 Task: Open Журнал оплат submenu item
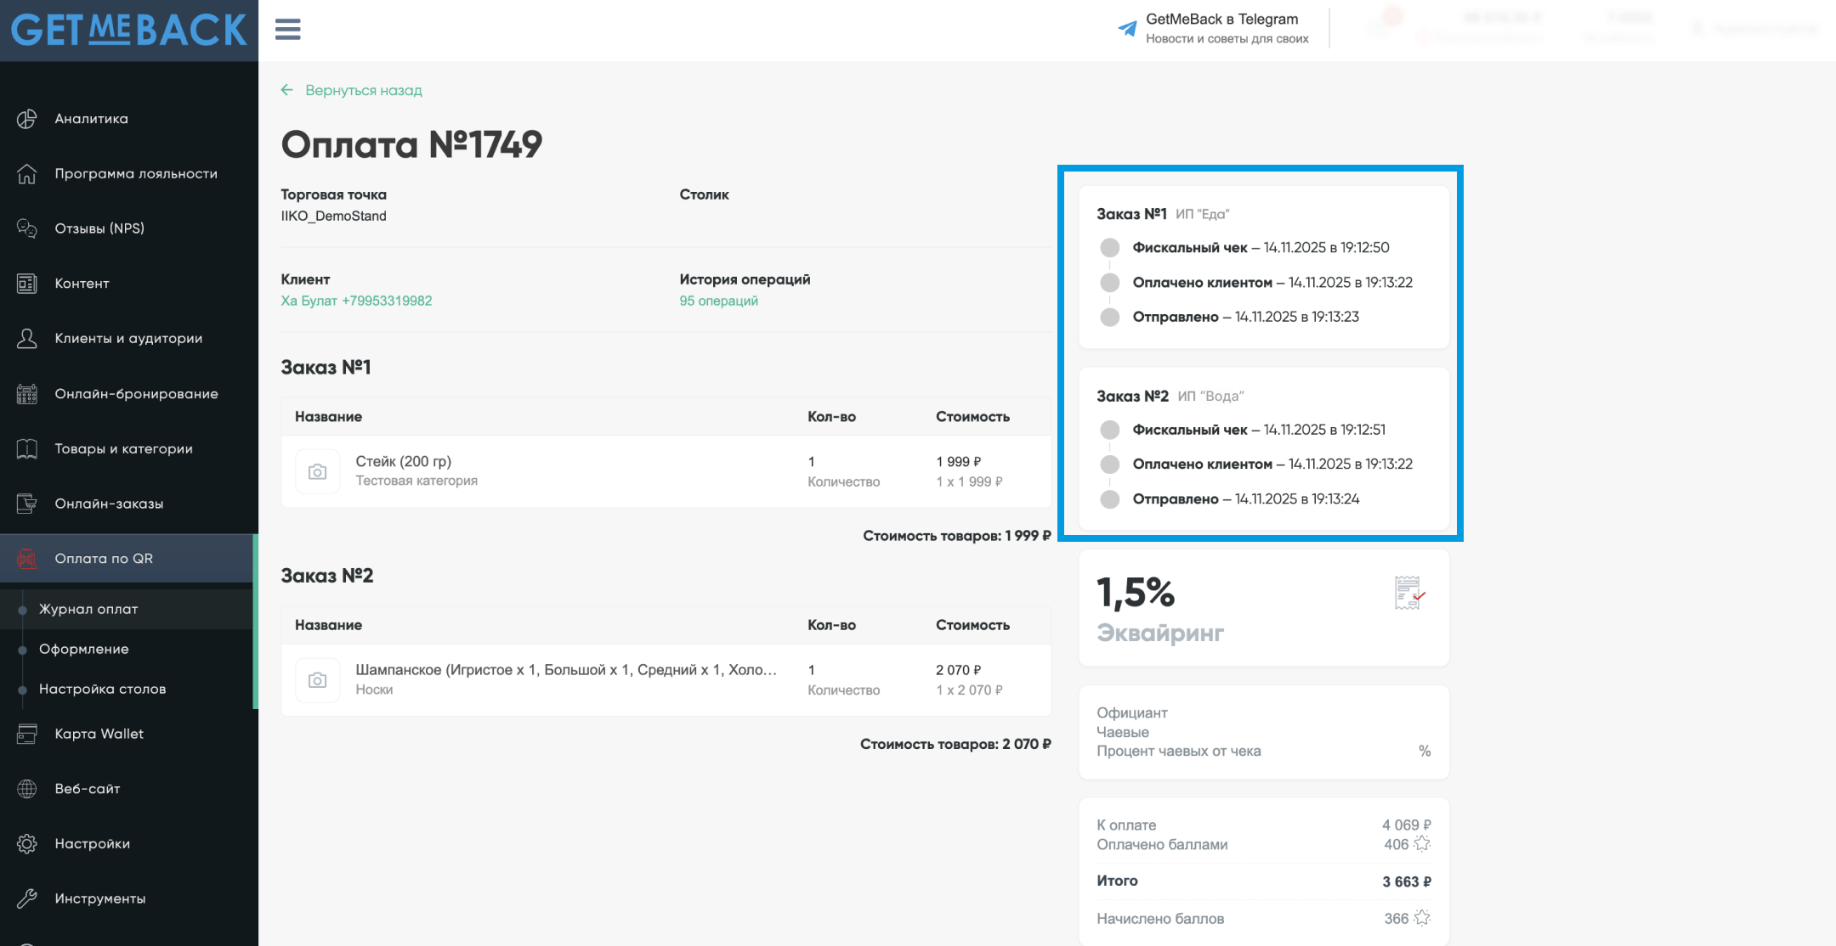coord(88,609)
